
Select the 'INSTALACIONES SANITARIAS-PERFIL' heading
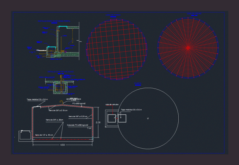pos(54,21)
